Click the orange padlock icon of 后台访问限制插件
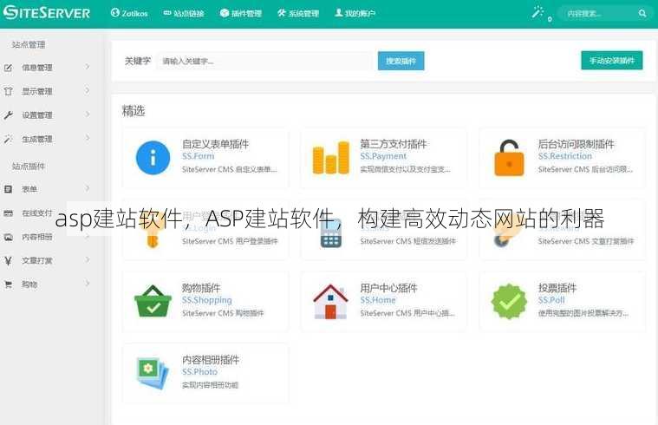 pos(509,158)
